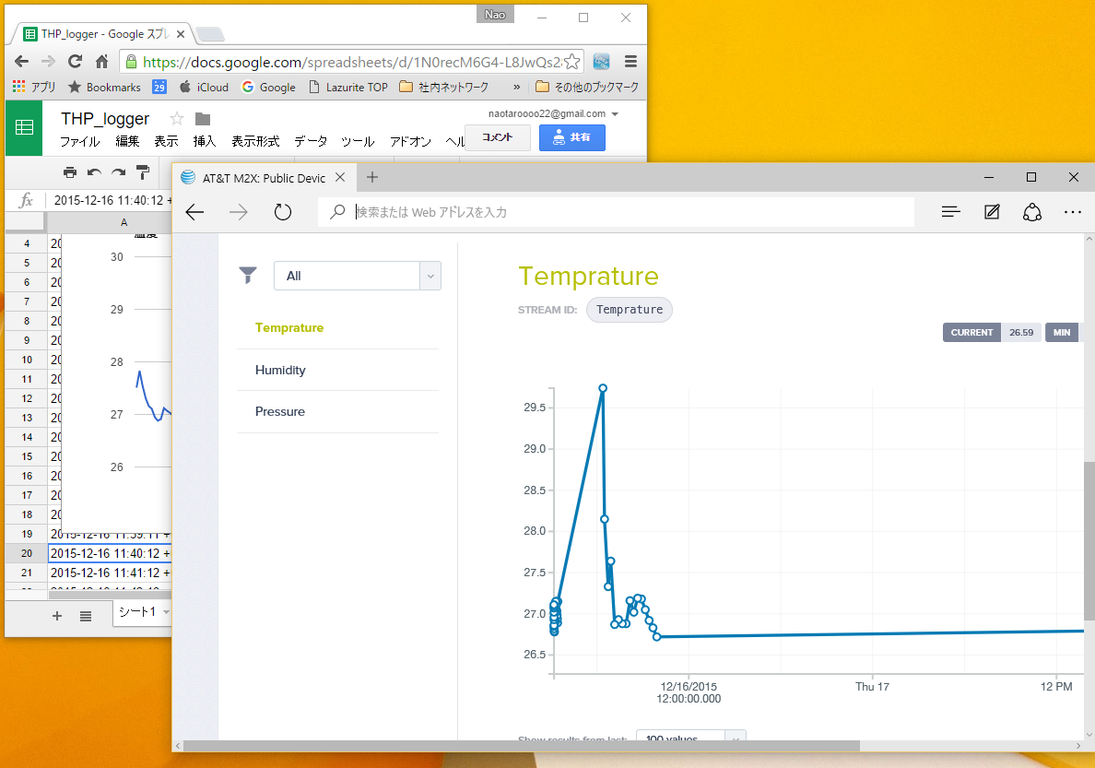Open the Bookmarks bookmark
This screenshot has height=768, width=1095.
[105, 87]
